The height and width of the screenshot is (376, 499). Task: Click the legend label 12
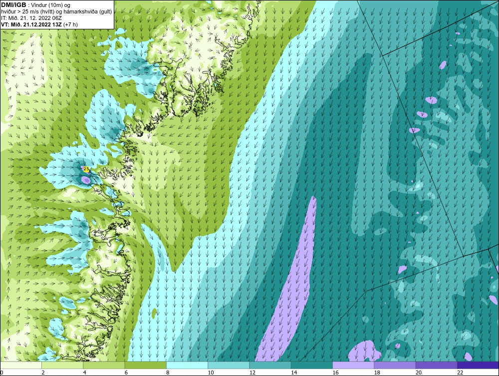coord(252,373)
